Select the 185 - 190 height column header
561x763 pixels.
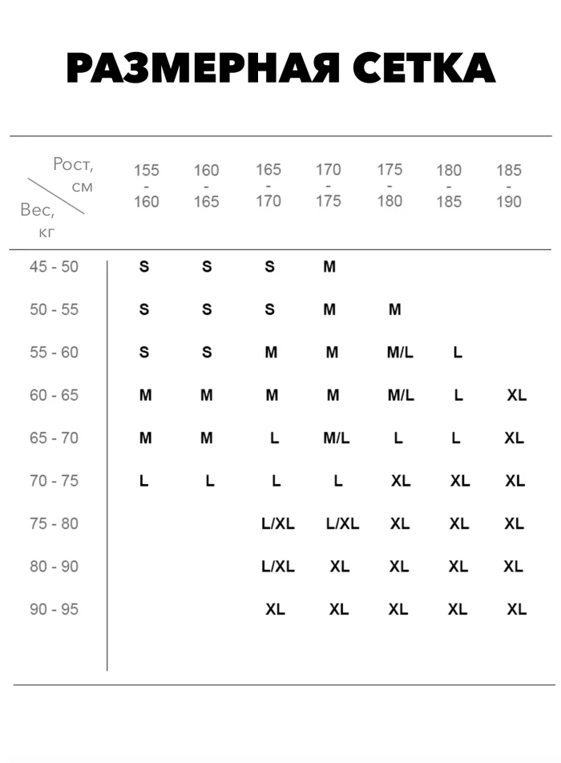[x=509, y=186]
